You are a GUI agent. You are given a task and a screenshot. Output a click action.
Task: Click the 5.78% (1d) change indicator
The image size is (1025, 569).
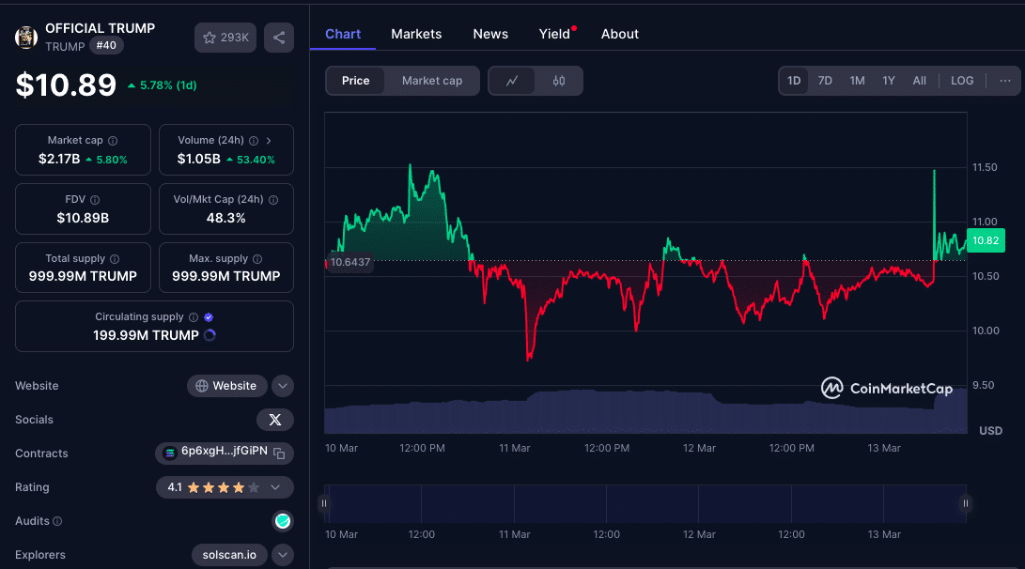(163, 85)
